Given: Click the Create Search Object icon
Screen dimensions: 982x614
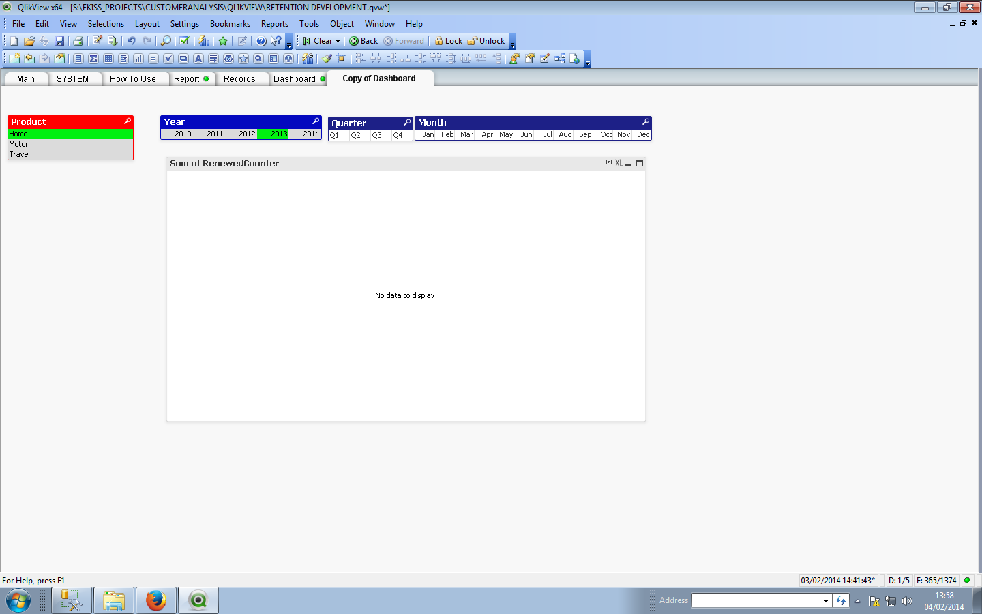Looking at the screenshot, I should point(258,59).
